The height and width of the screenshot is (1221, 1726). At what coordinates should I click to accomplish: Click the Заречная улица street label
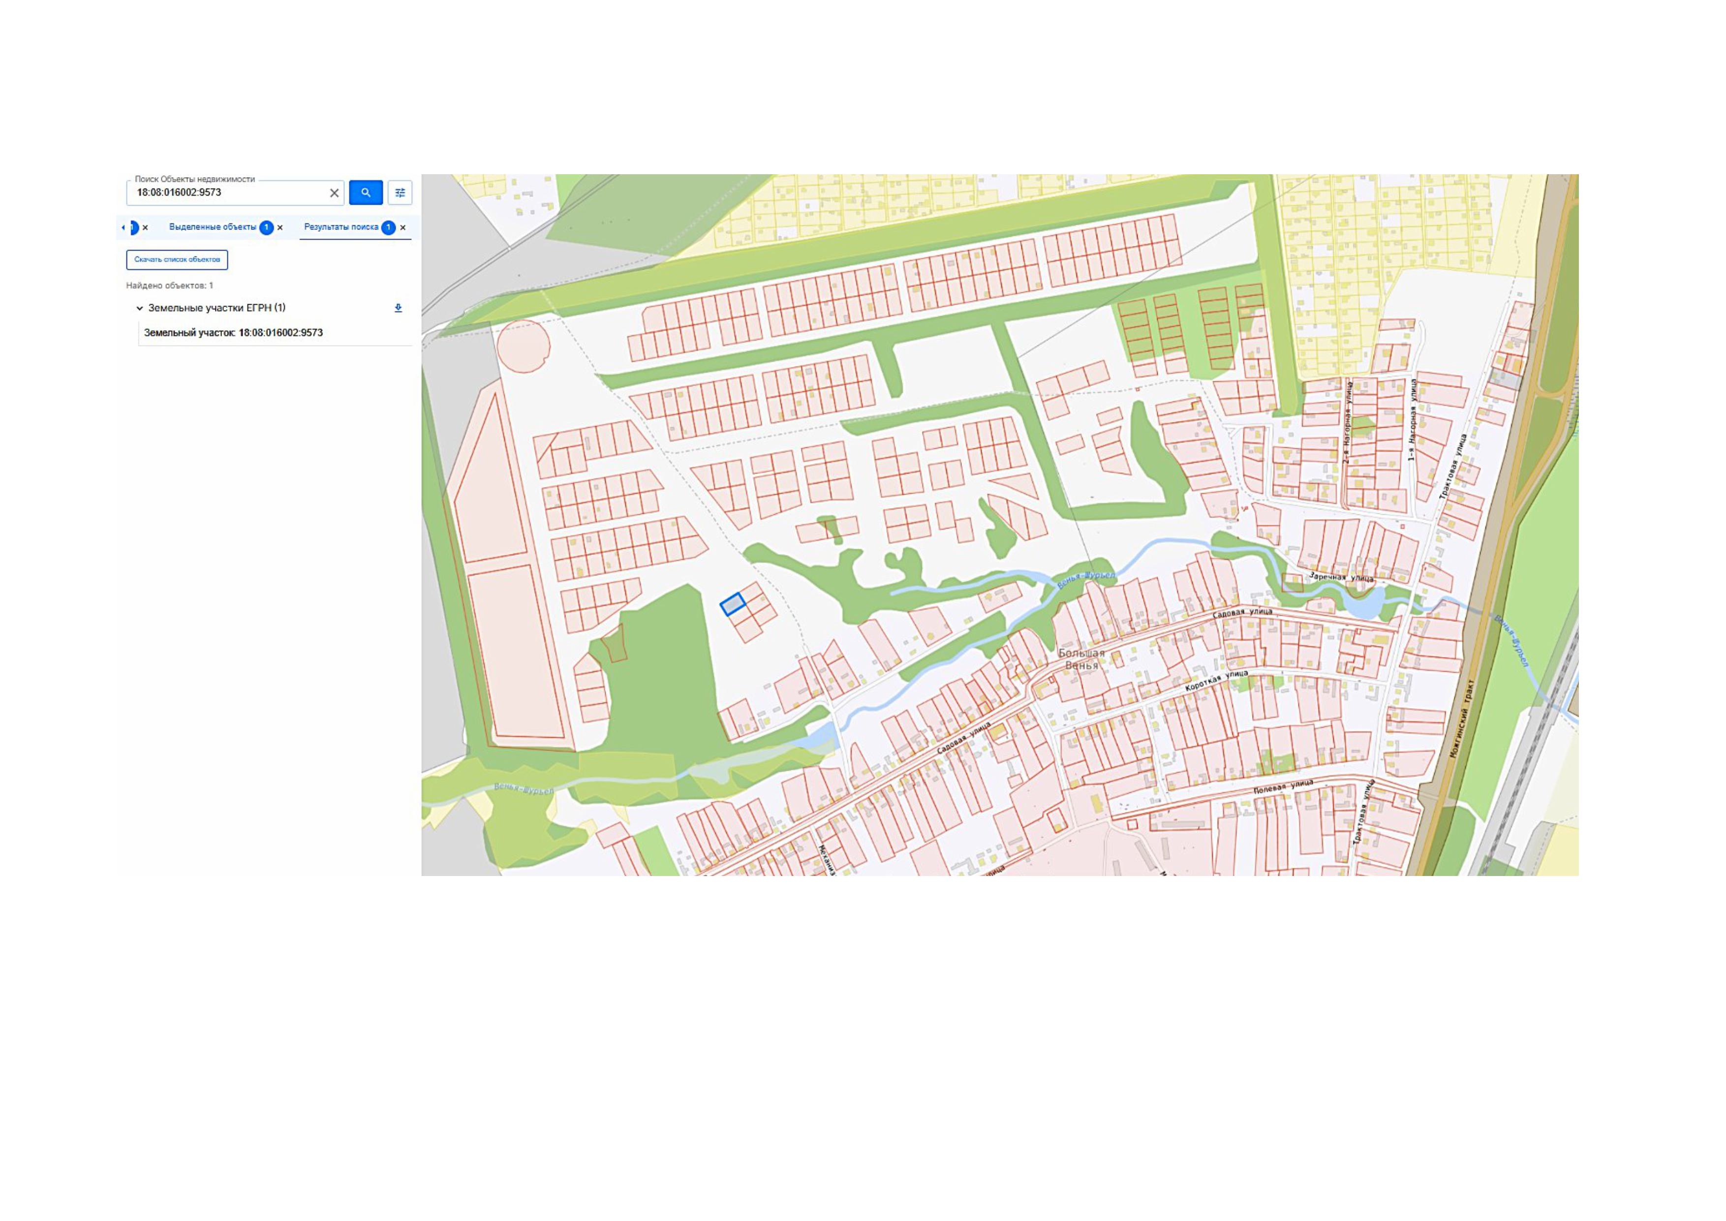[1341, 577]
